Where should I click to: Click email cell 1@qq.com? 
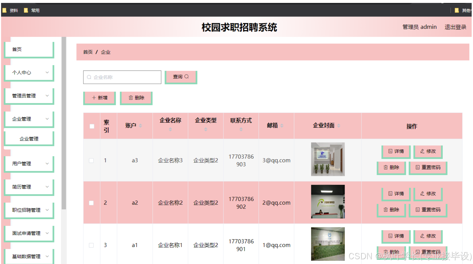pyautogui.click(x=276, y=245)
